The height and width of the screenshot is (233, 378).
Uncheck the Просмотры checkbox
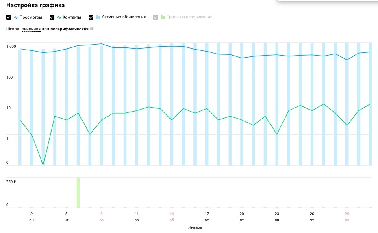click(x=9, y=17)
